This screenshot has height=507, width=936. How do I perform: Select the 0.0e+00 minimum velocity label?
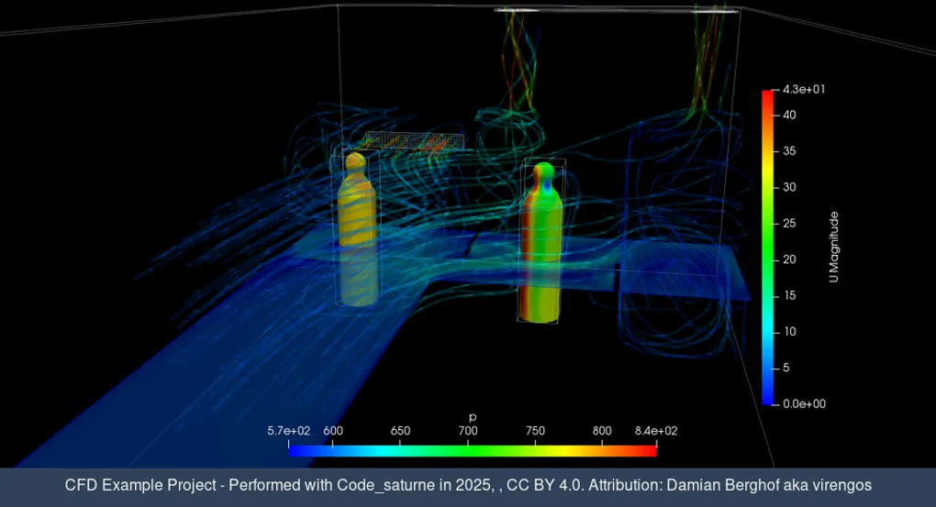[803, 403]
